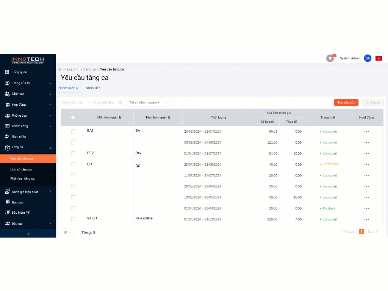Screen dimensions: 388x291
Task: Open actions menu for SALE1 row
Action: (366, 219)
